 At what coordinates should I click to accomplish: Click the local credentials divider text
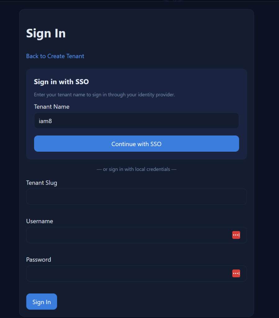coord(137,169)
